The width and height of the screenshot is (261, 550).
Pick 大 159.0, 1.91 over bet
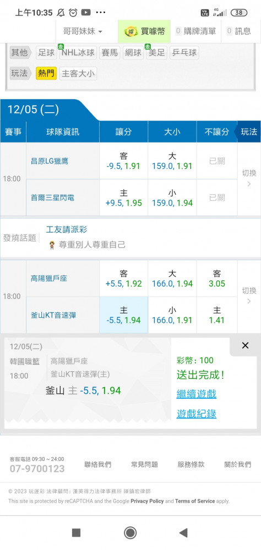point(172,161)
